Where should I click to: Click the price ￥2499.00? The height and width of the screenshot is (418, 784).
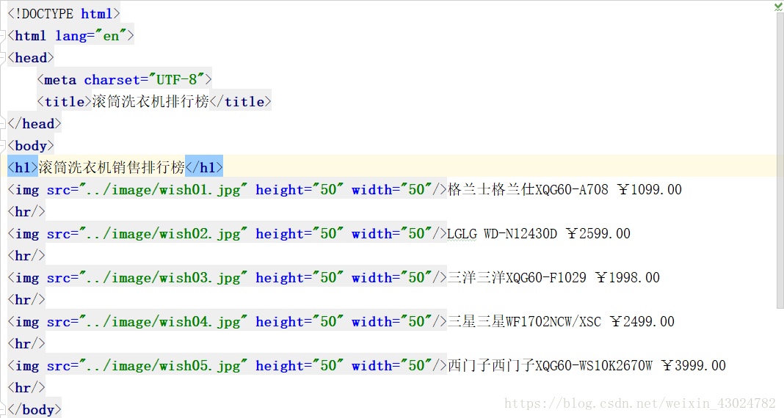point(642,322)
